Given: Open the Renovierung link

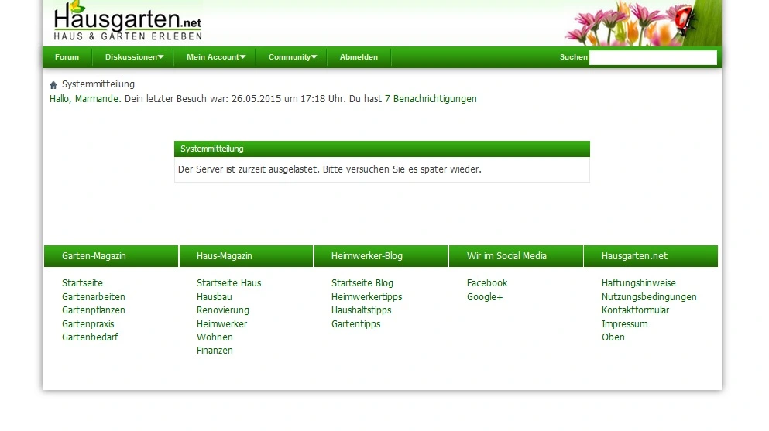Looking at the screenshot, I should click(222, 310).
